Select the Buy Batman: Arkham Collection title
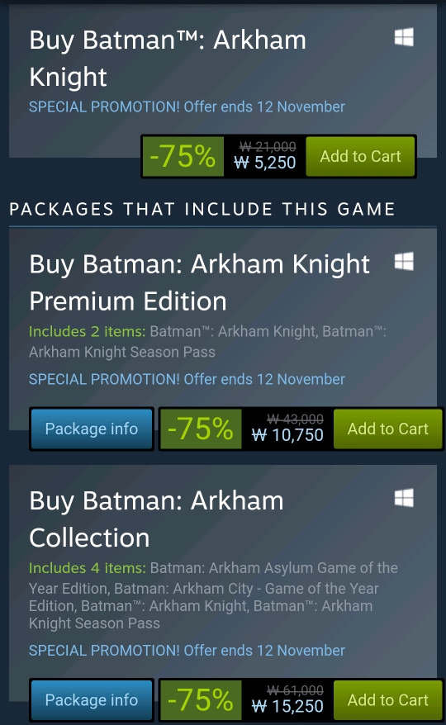 click(x=156, y=519)
